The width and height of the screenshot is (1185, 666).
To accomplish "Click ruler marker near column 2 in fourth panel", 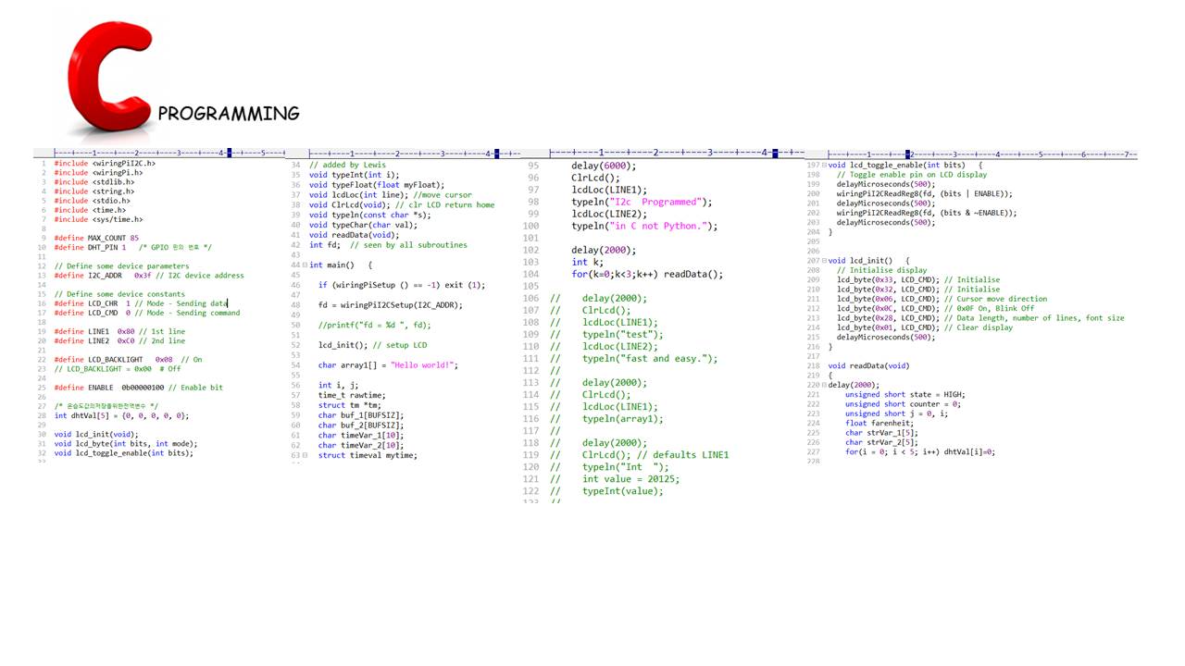I will tap(909, 154).
